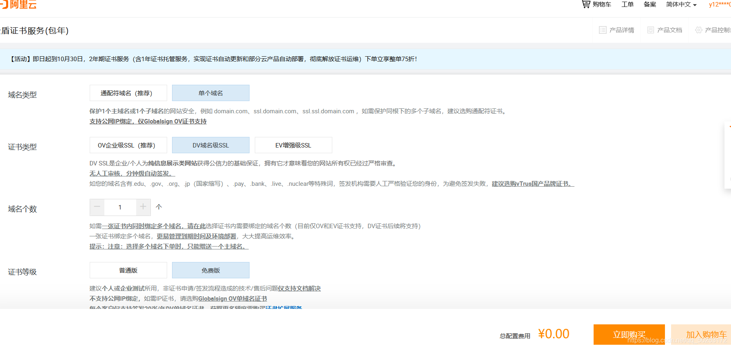Open the 简体中文 language dropdown
The width and height of the screenshot is (731, 348).
tap(681, 4)
